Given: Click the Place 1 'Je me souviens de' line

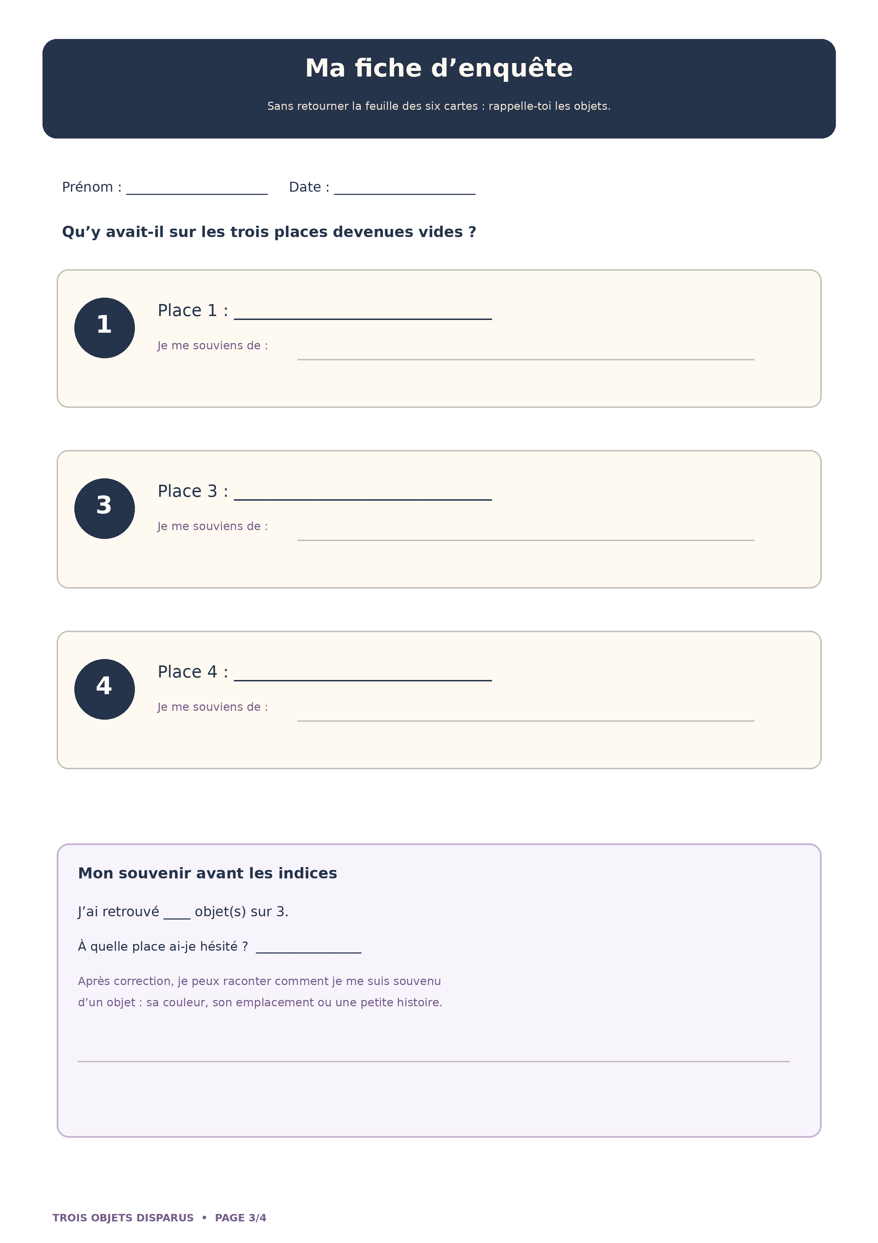Looking at the screenshot, I should (x=525, y=359).
